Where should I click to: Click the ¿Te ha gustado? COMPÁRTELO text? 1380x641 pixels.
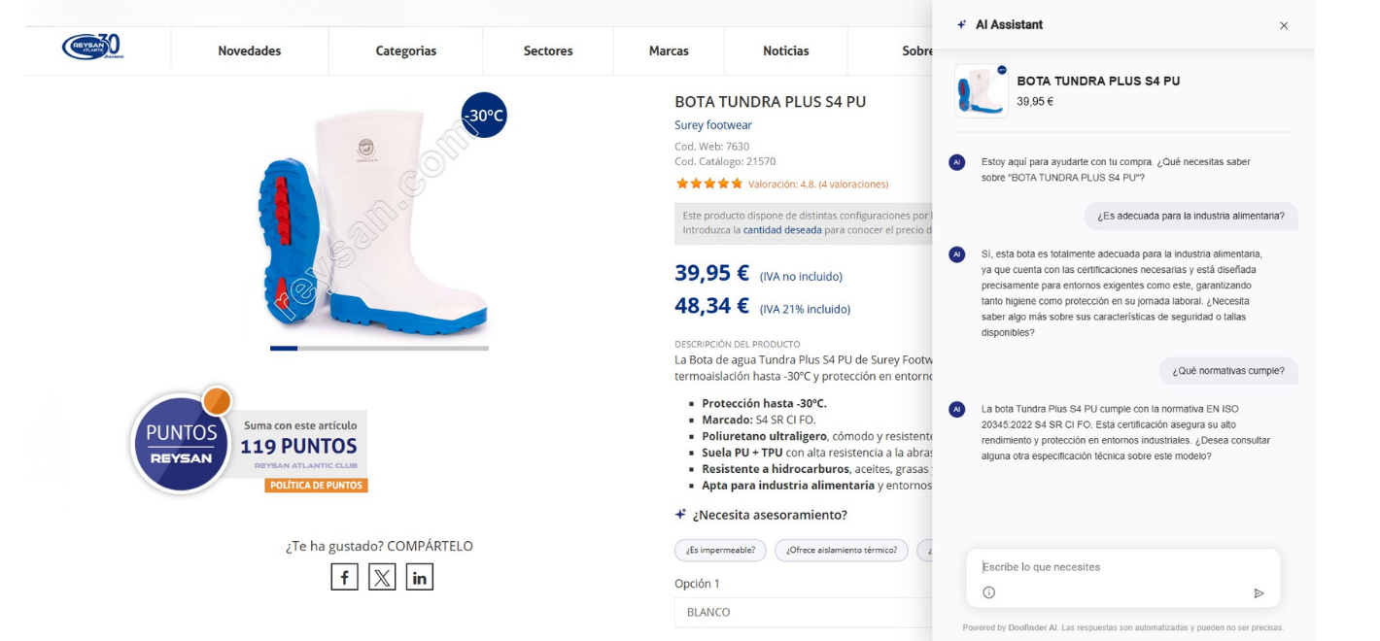(x=379, y=546)
